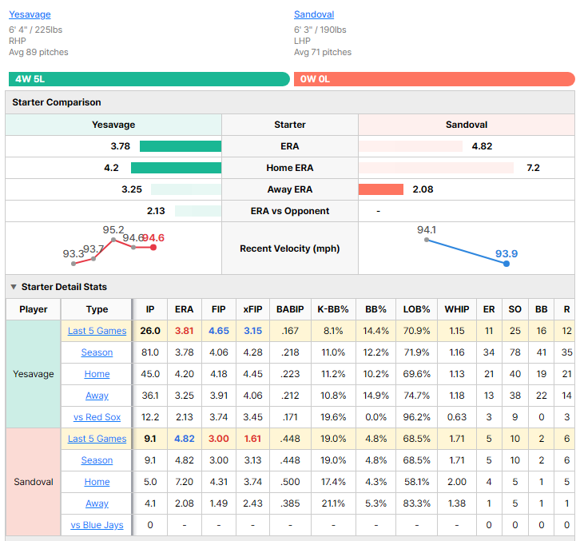The height and width of the screenshot is (541, 580).
Task: Click the 26.0 innings pitched cell
Action: pyautogui.click(x=150, y=331)
